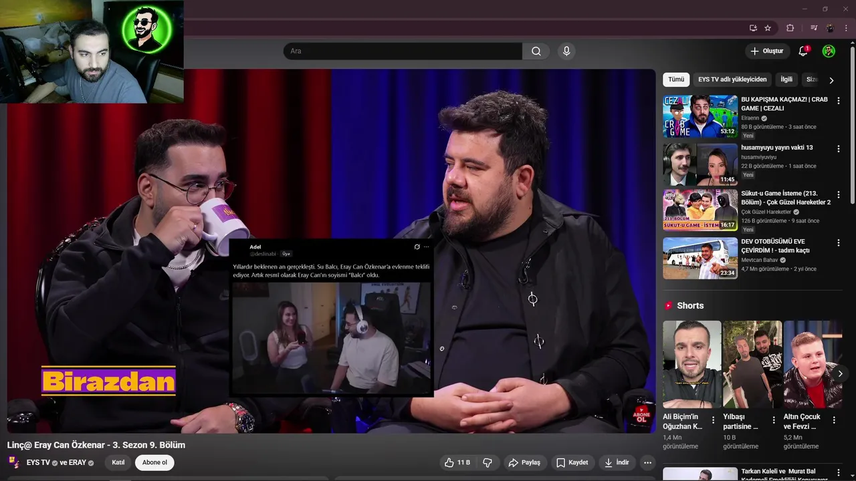856x481 pixels.
Task: Open BU KAPIŞMA KAÇMAZ video thumbnail
Action: (700, 116)
